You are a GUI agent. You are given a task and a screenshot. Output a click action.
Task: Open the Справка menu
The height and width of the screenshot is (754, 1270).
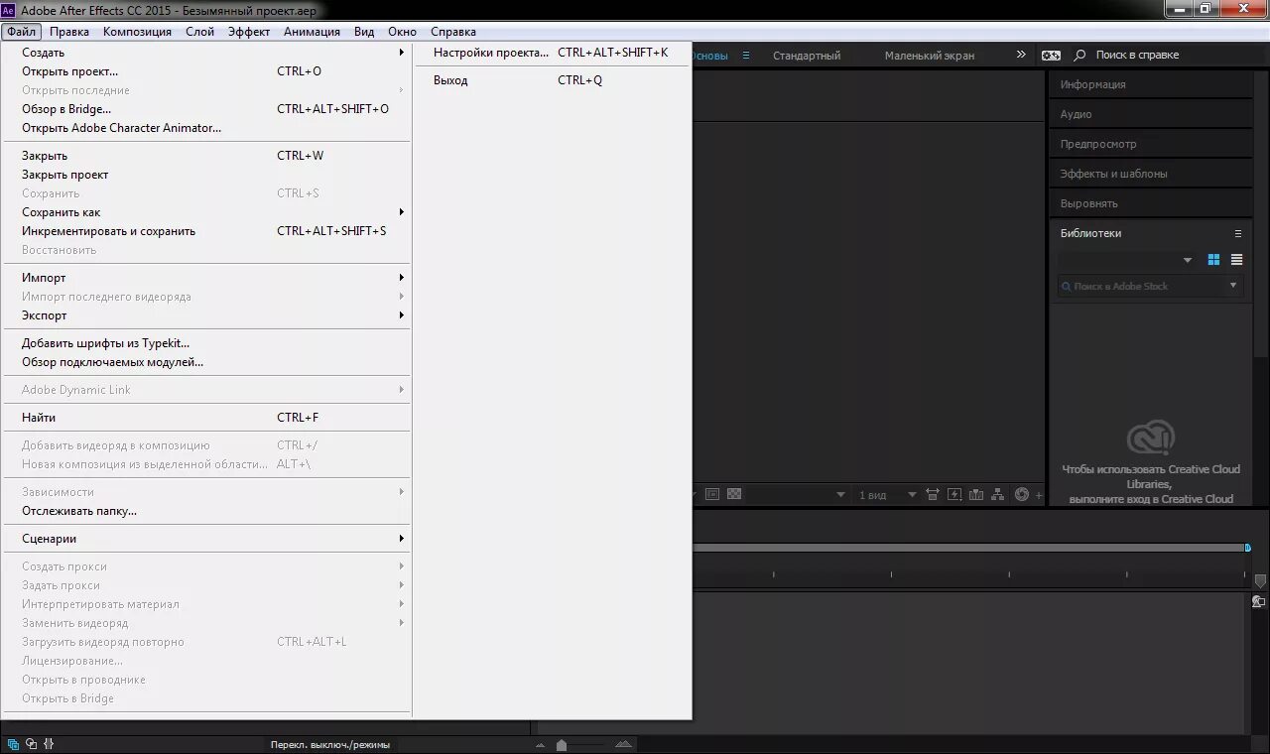[453, 32]
